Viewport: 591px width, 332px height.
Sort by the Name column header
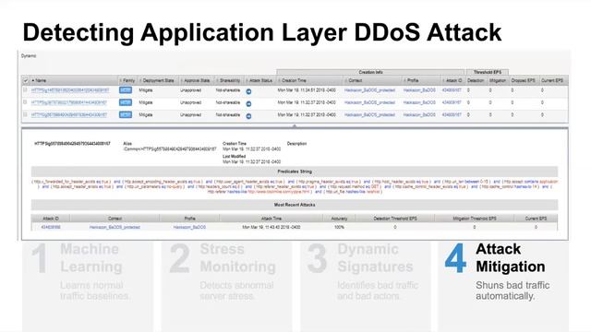[74, 80]
